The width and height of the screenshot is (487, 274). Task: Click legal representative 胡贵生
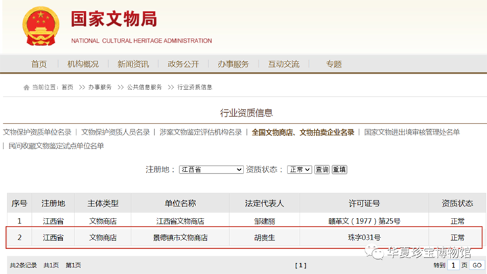click(264, 237)
